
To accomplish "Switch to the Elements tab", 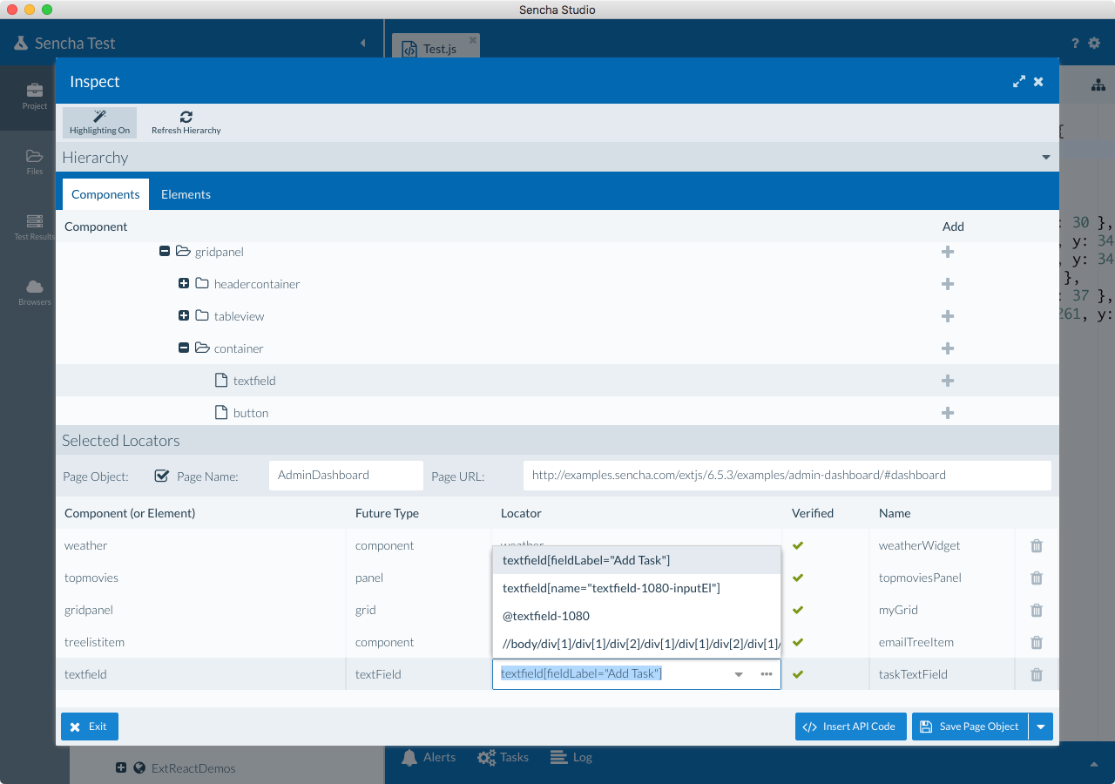I will [186, 194].
